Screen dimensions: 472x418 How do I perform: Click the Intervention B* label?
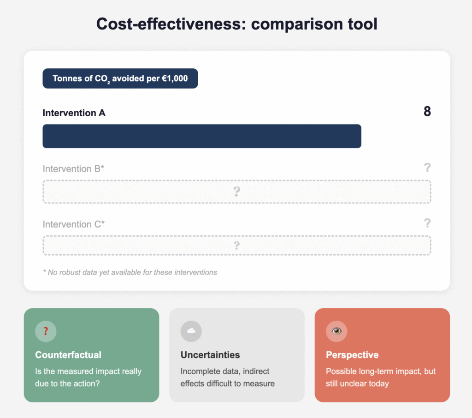73,169
